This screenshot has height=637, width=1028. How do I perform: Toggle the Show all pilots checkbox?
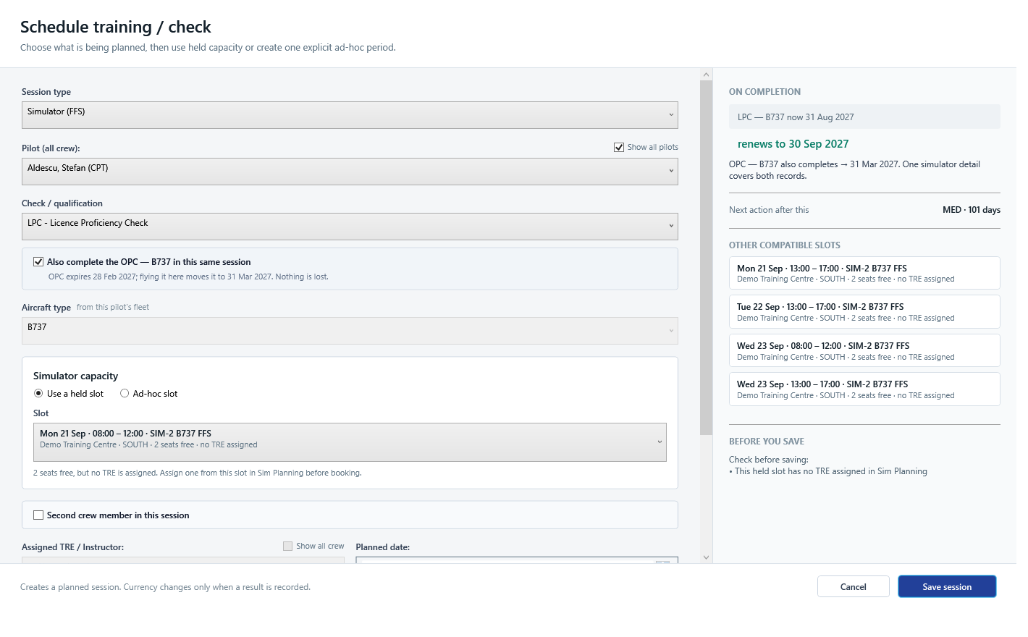tap(619, 147)
